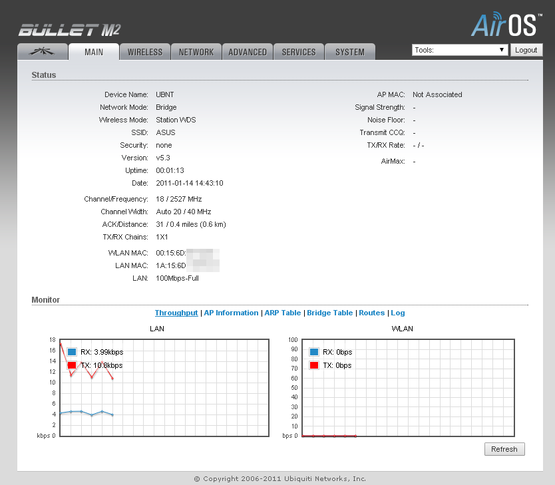Open the SERVICES tab
Viewport: 555px width, 485px height.
[x=299, y=52]
